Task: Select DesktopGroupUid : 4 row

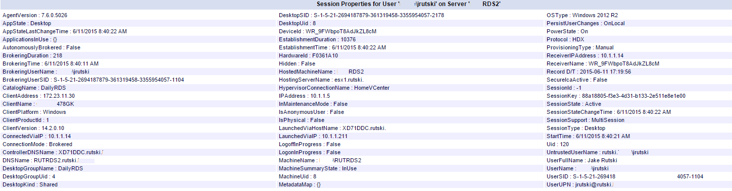Action: coord(29,176)
